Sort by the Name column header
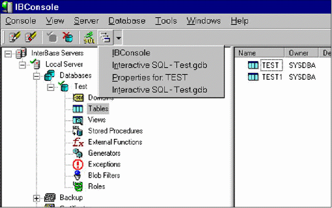 tap(259, 53)
